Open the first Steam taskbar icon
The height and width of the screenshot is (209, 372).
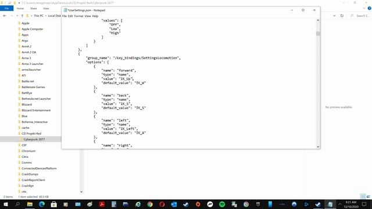coord(186,204)
